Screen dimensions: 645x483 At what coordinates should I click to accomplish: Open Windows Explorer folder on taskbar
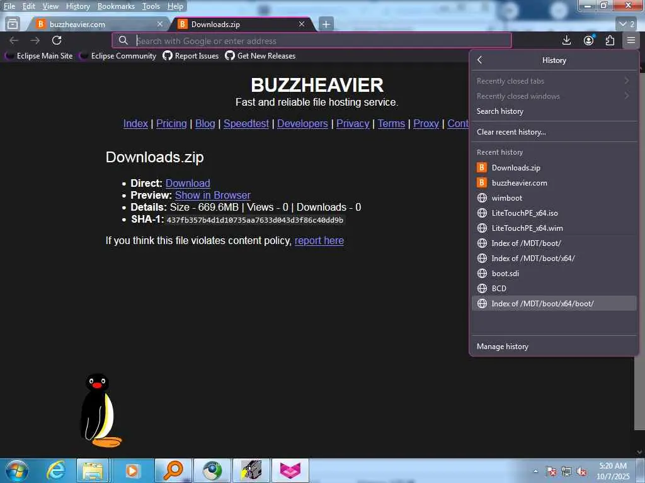93,470
